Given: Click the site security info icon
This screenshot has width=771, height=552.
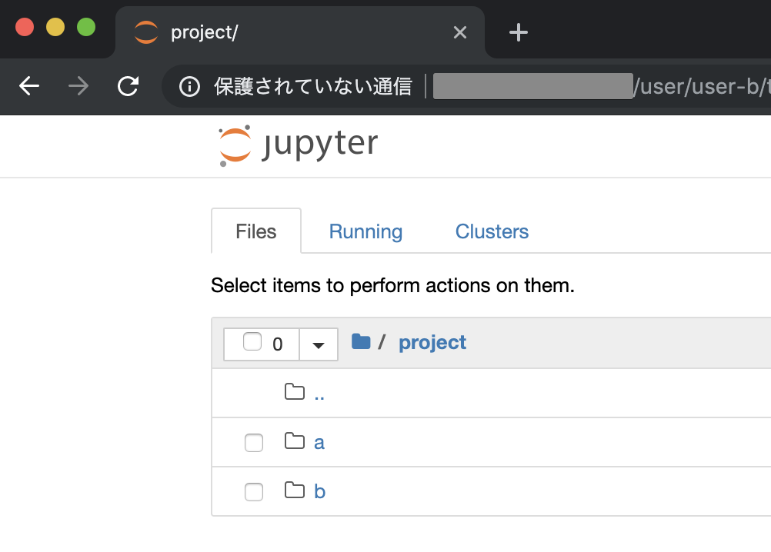Looking at the screenshot, I should click(189, 86).
